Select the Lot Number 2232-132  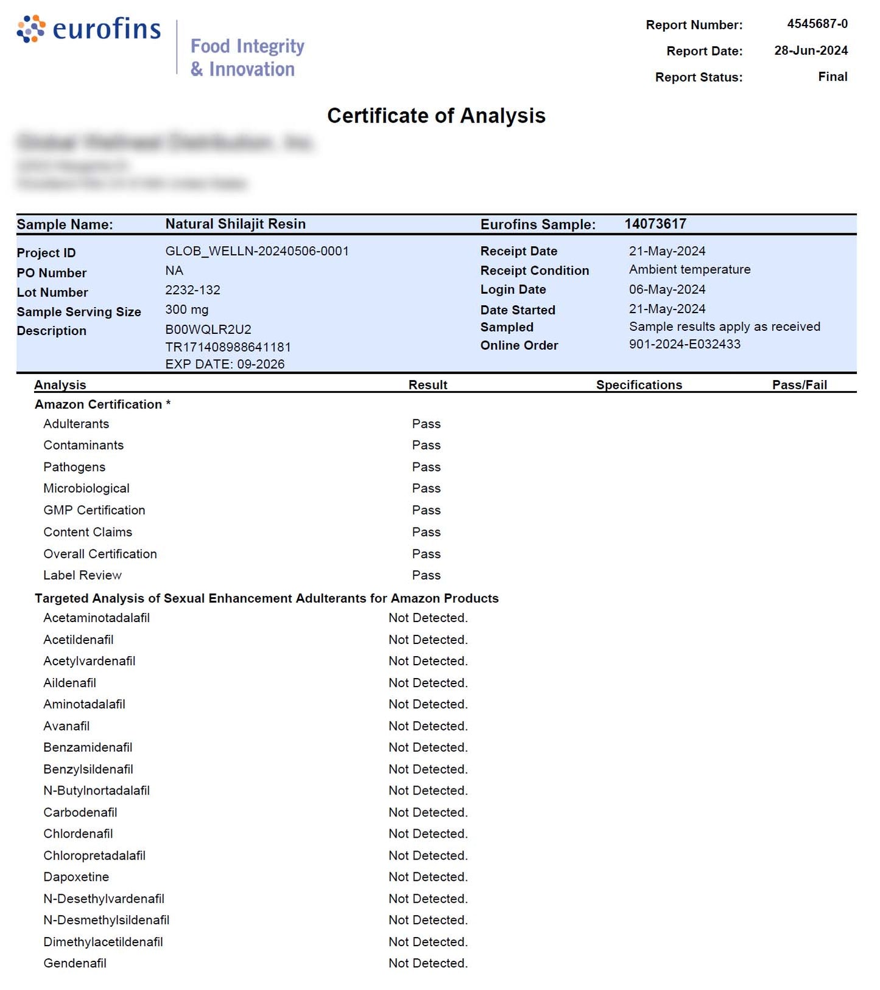coord(192,290)
